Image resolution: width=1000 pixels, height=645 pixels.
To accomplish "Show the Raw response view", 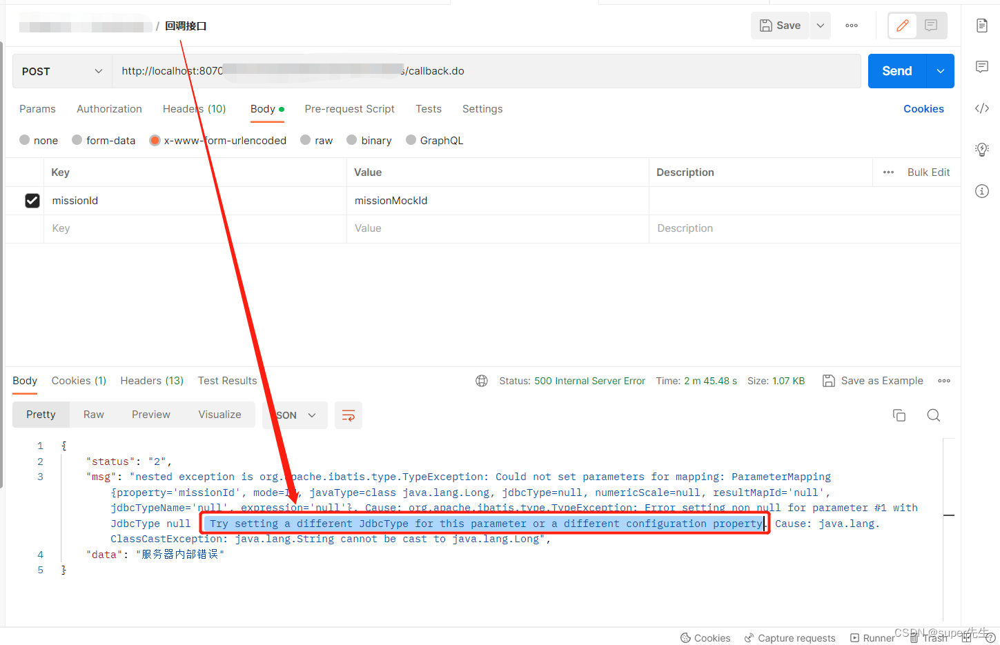I will click(94, 415).
